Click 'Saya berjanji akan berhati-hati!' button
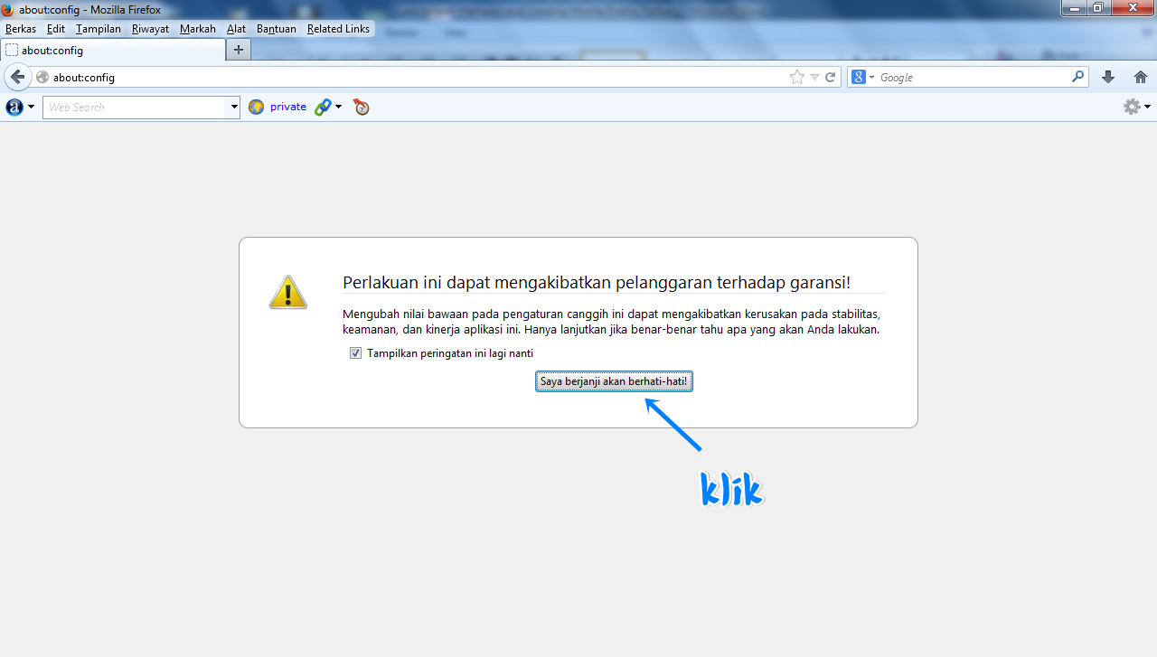 click(x=614, y=381)
